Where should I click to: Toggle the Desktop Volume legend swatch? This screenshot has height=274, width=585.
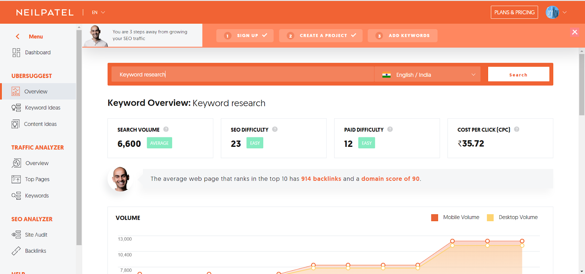490,218
